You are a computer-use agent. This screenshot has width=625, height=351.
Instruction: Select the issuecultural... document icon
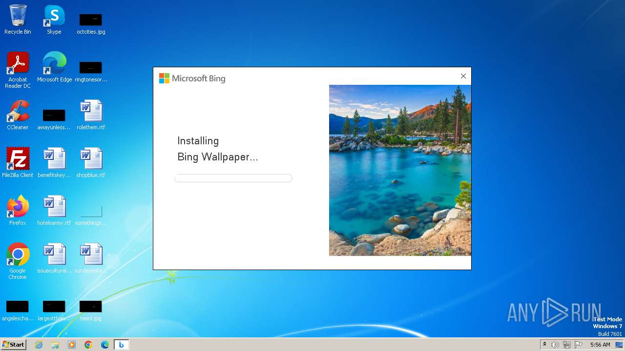(x=54, y=258)
